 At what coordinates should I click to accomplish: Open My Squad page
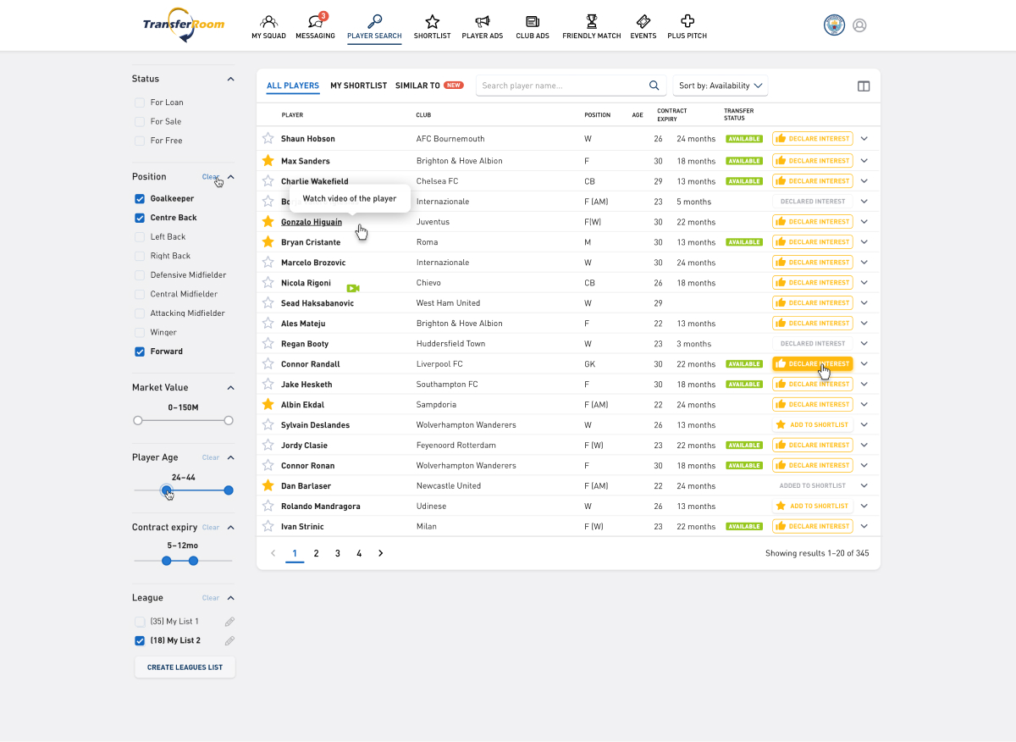tap(268, 26)
